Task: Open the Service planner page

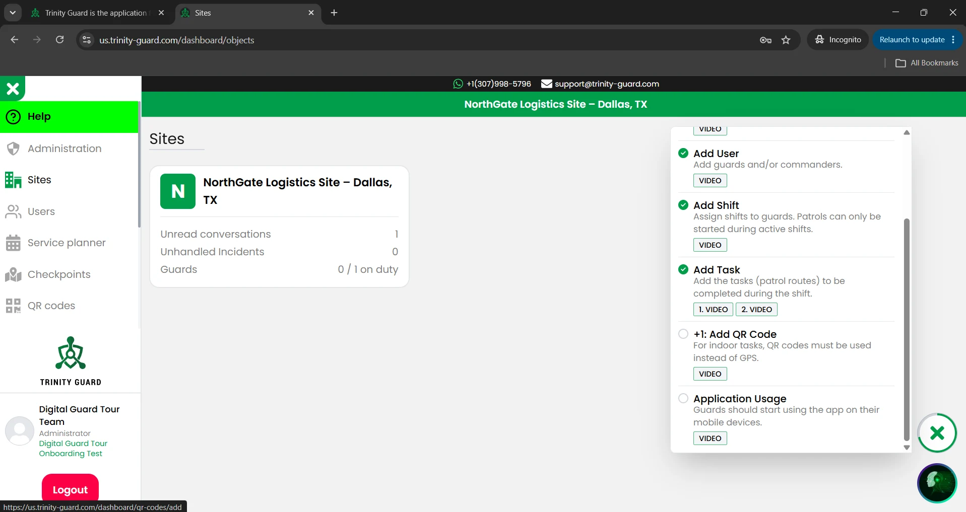Action: pos(69,243)
